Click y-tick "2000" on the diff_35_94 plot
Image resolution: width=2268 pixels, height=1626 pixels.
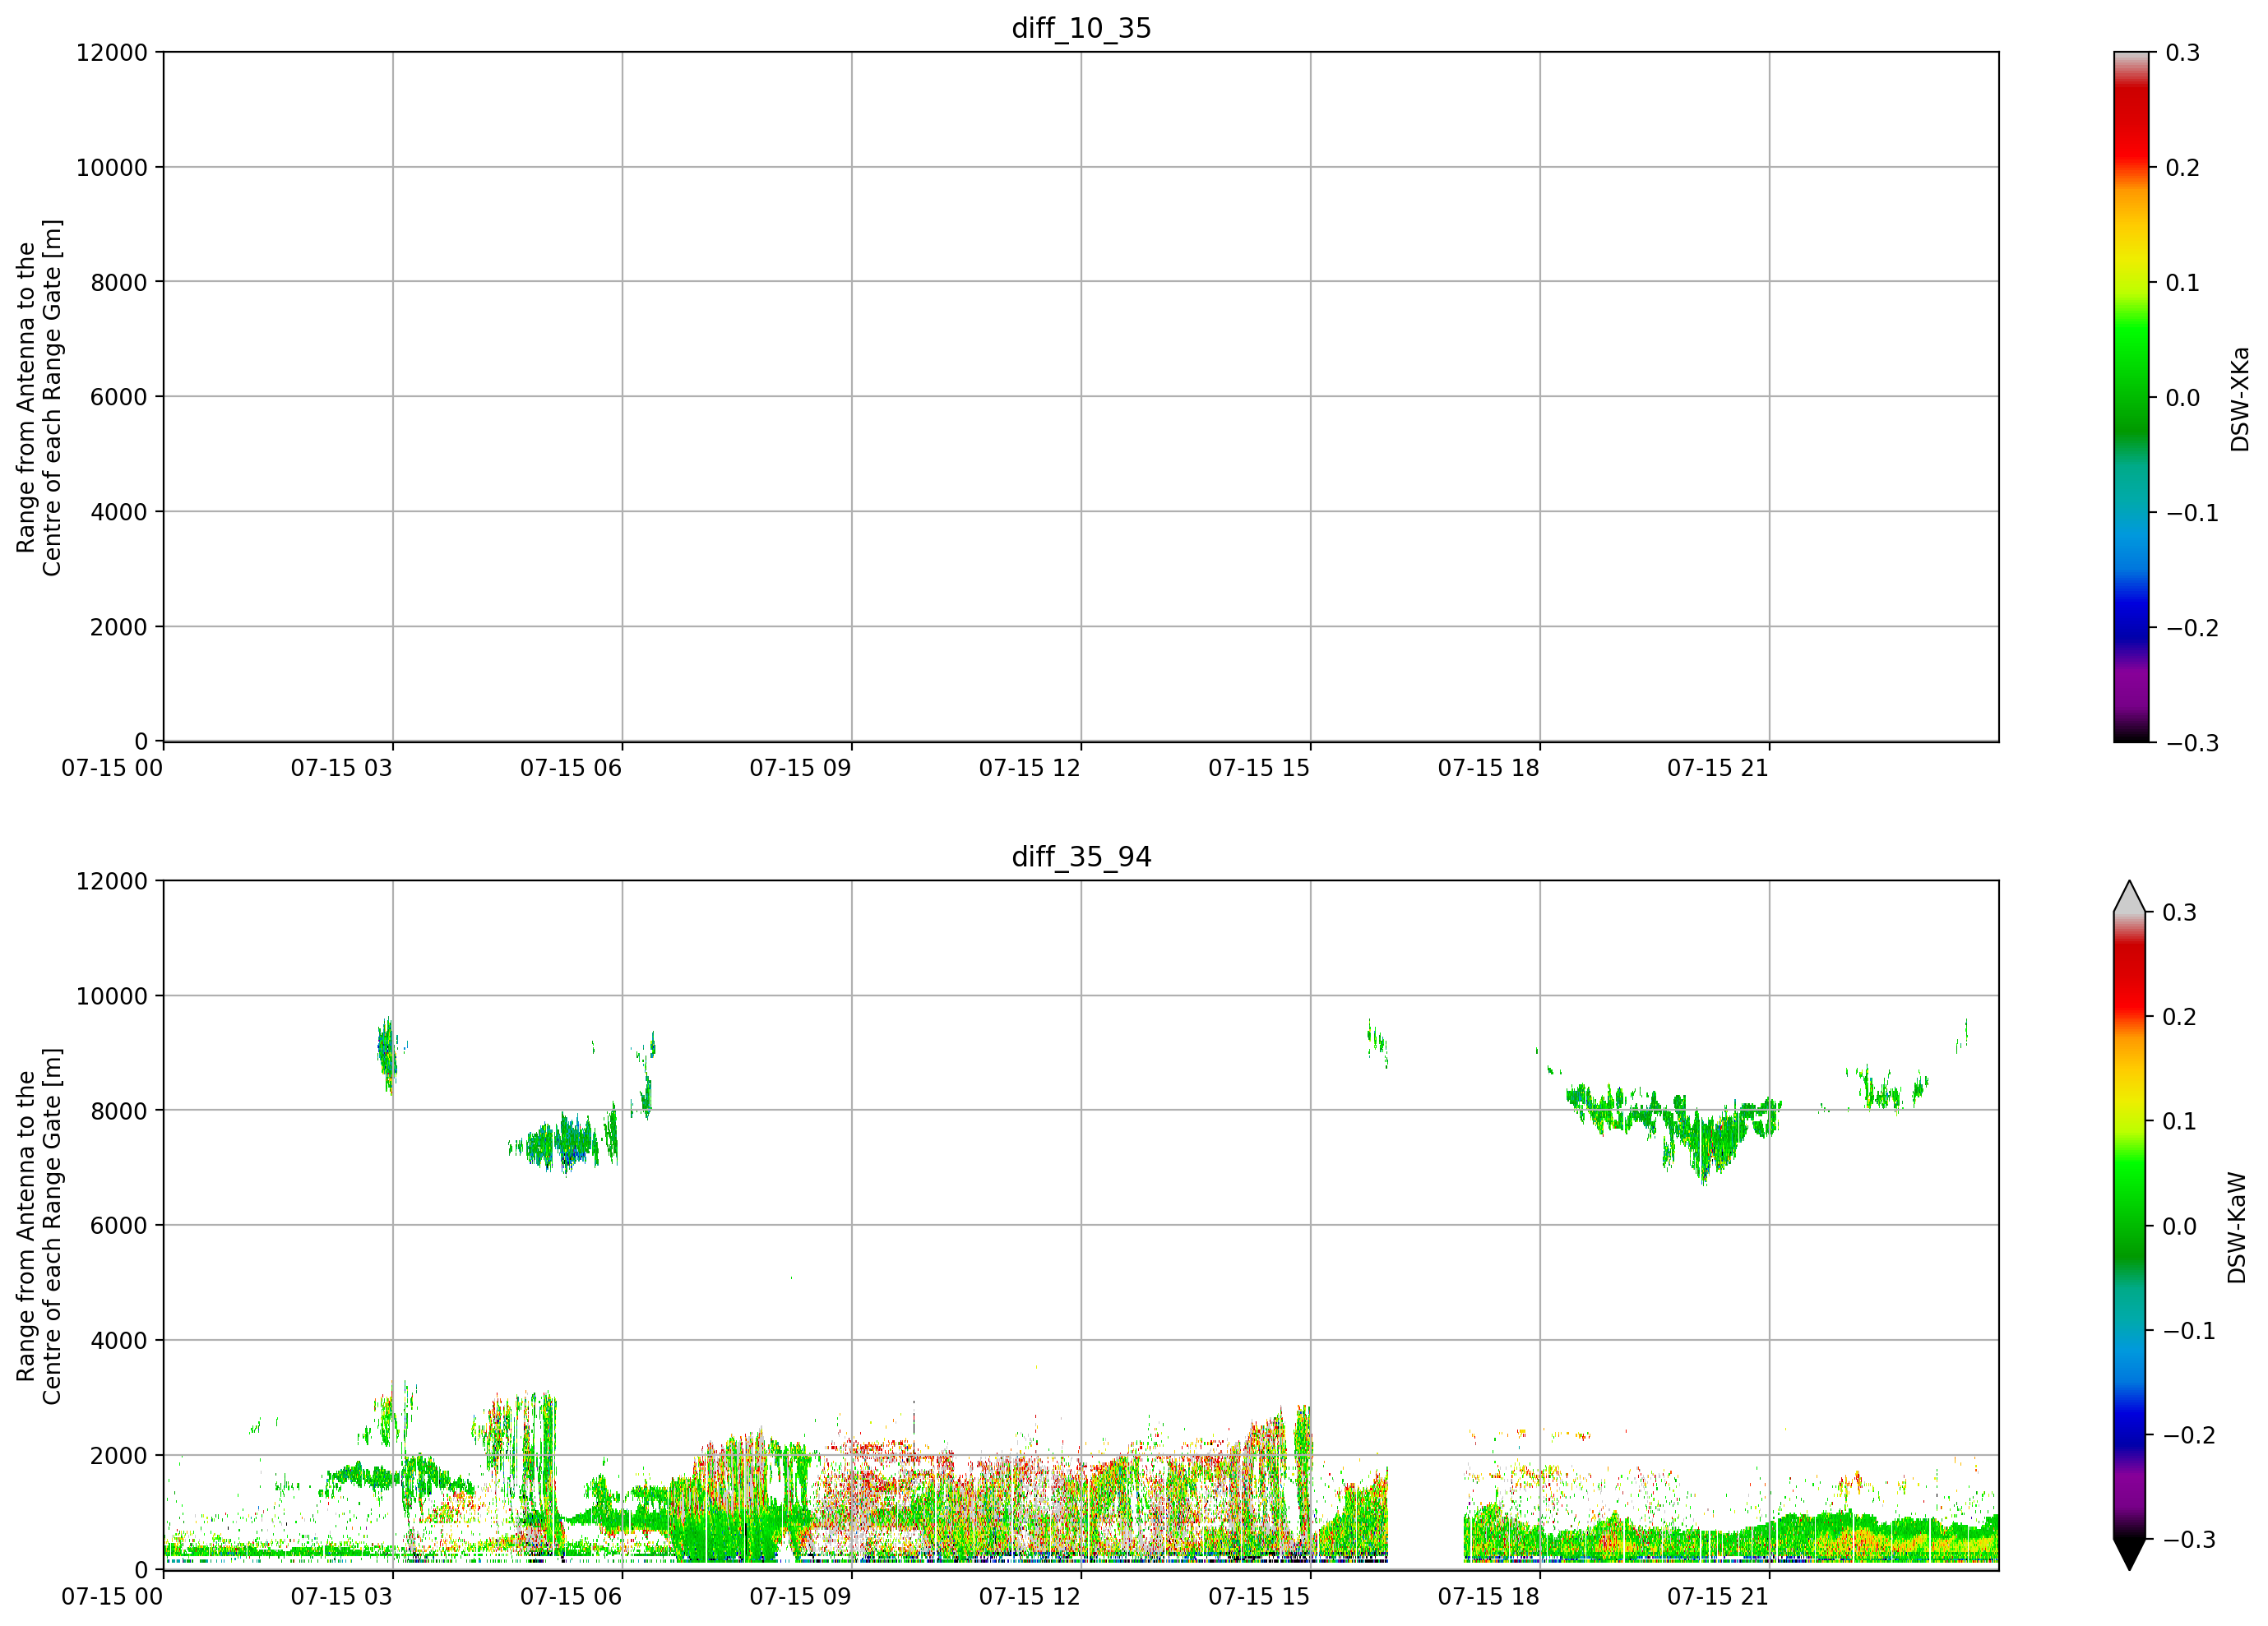[x=119, y=1456]
